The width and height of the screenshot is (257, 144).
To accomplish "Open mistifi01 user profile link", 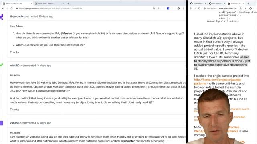I will (15, 66).
